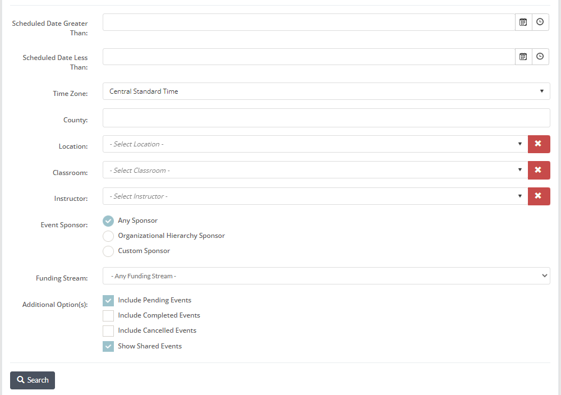The width and height of the screenshot is (561, 395).
Task: Clear the Classroom selection
Action: pos(539,170)
